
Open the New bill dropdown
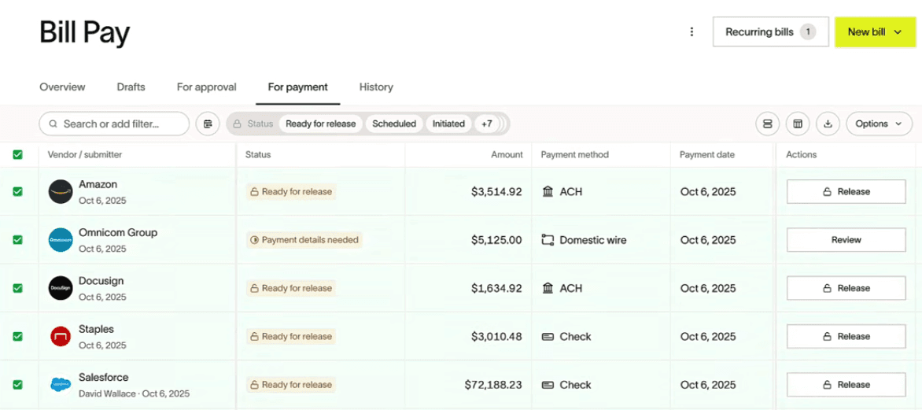point(875,31)
